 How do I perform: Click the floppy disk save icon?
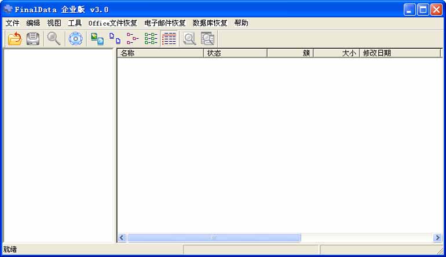33,39
